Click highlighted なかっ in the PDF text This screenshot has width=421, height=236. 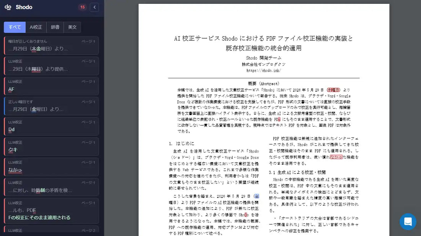pyautogui.click(x=336, y=157)
